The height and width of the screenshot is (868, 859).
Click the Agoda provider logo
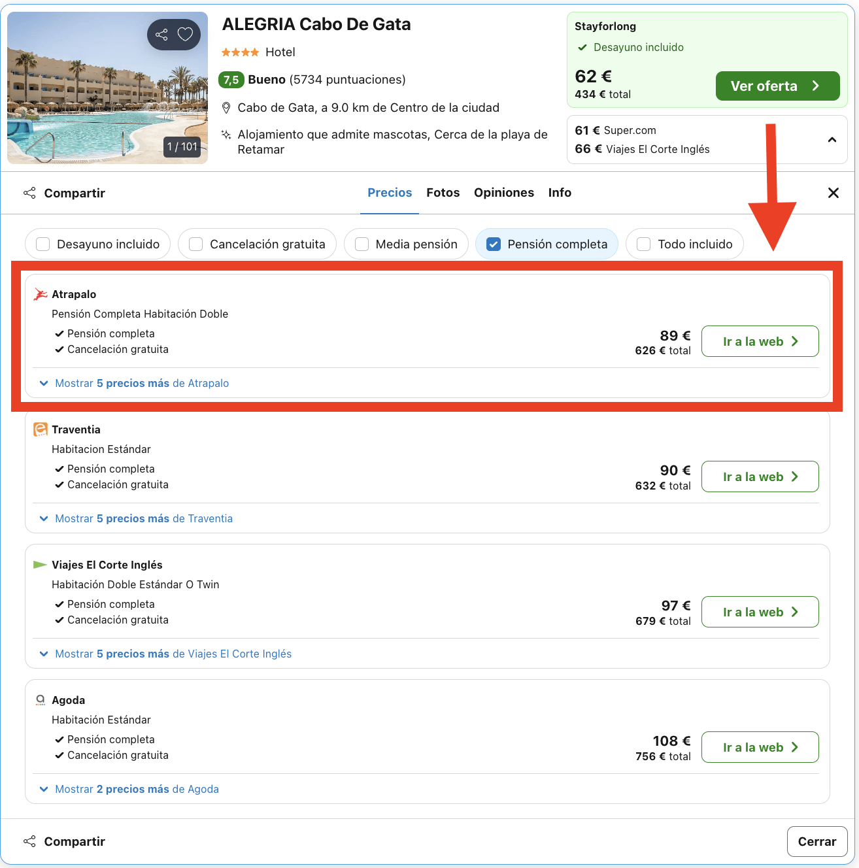point(40,699)
